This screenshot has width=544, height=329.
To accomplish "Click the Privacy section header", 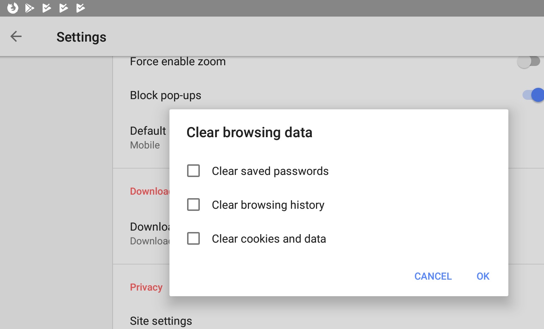I will (146, 287).
